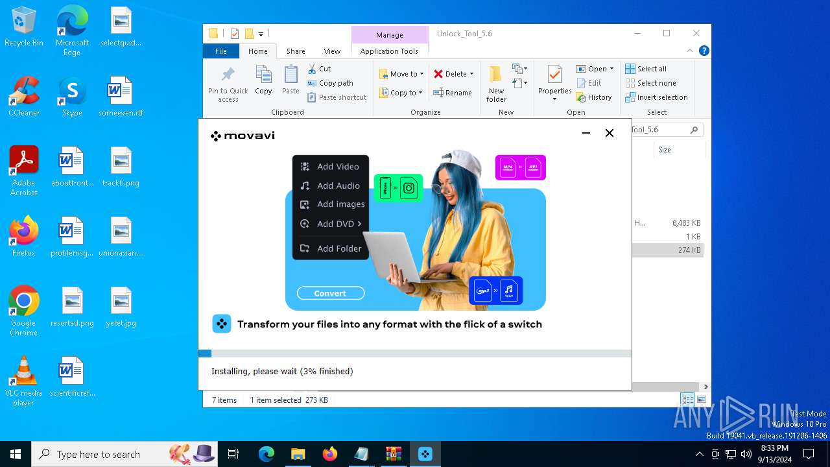Click Invert selection in the ribbon
The width and height of the screenshot is (830, 467).
click(x=656, y=97)
